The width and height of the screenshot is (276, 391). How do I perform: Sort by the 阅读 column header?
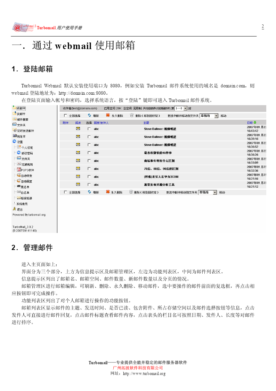78,123
